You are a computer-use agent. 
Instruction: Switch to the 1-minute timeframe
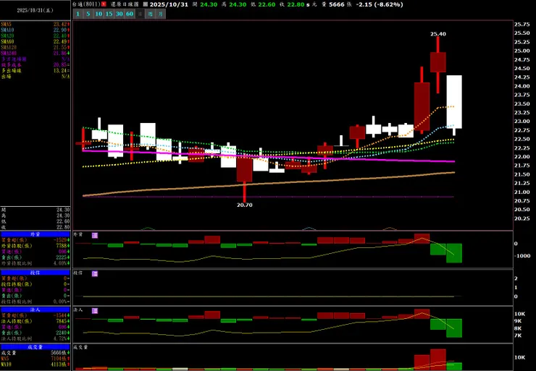pos(78,14)
